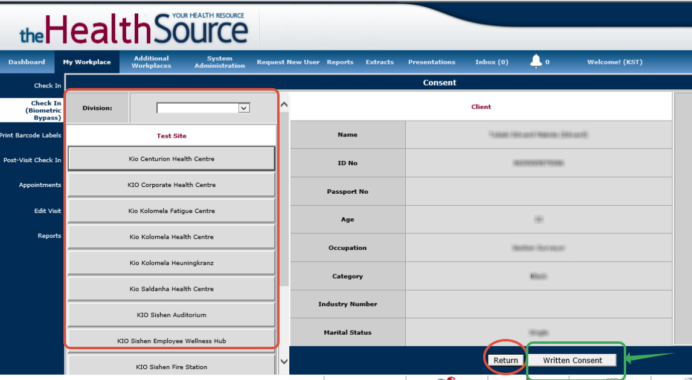Click the Passport No label

(x=347, y=191)
